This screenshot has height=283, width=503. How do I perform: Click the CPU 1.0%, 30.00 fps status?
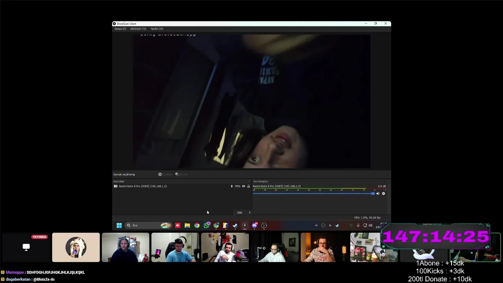point(367,218)
